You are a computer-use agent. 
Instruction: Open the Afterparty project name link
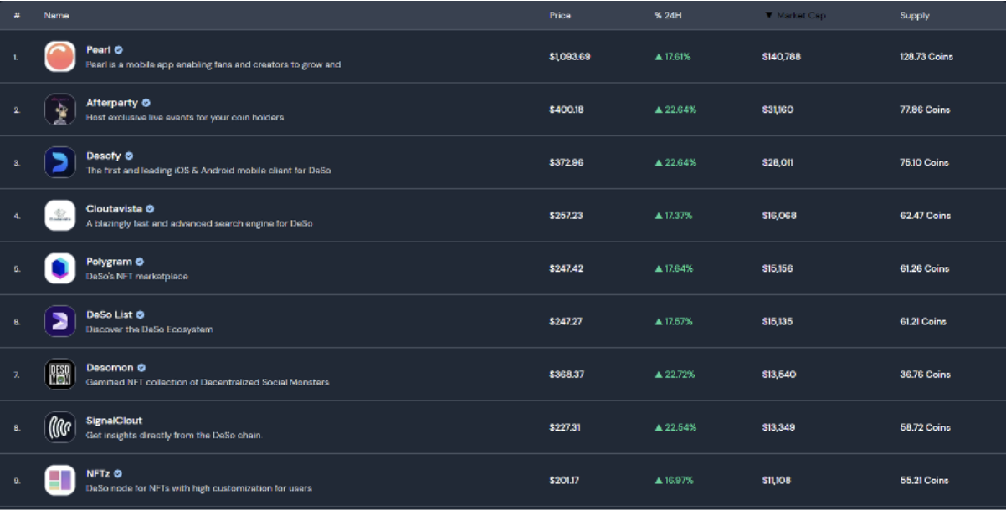coord(112,103)
